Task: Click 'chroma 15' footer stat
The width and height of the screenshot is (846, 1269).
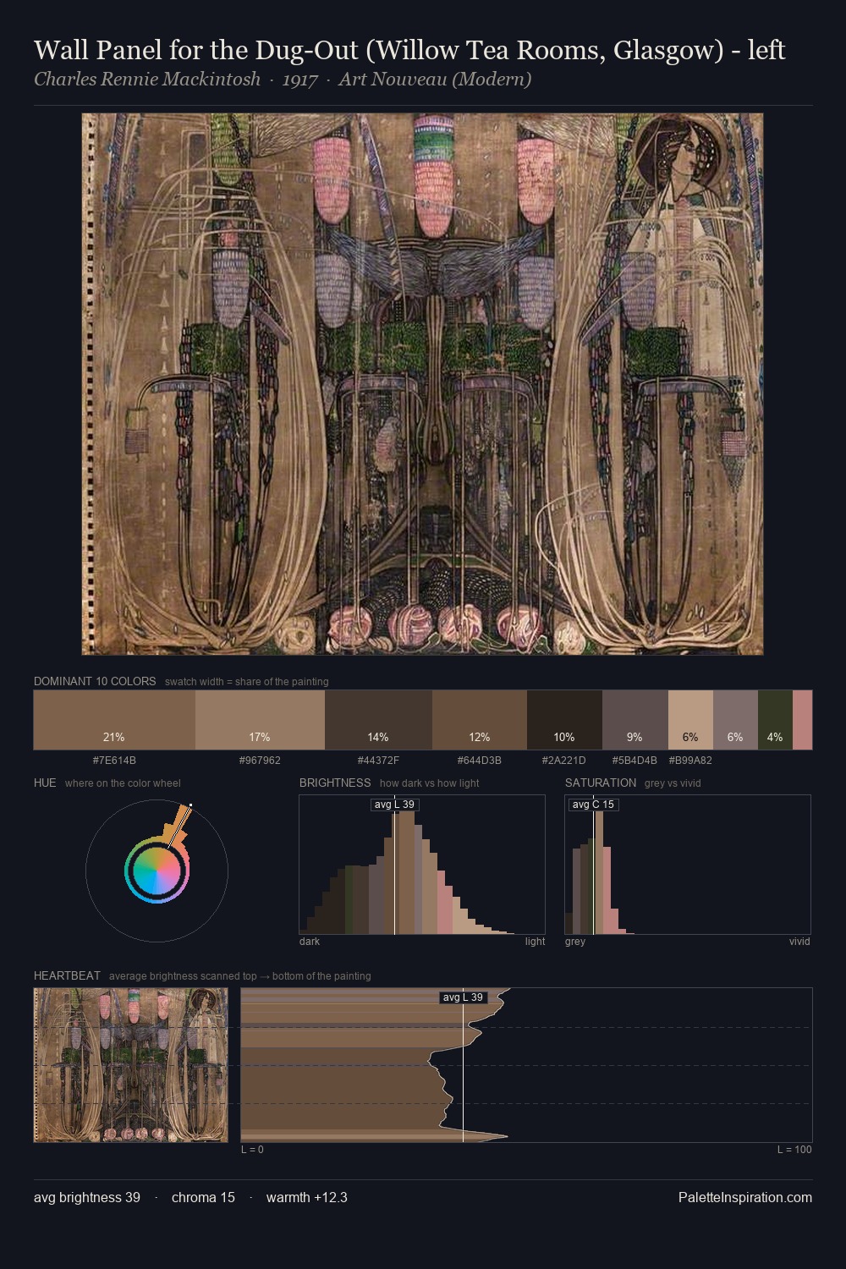Action: pos(203,1197)
